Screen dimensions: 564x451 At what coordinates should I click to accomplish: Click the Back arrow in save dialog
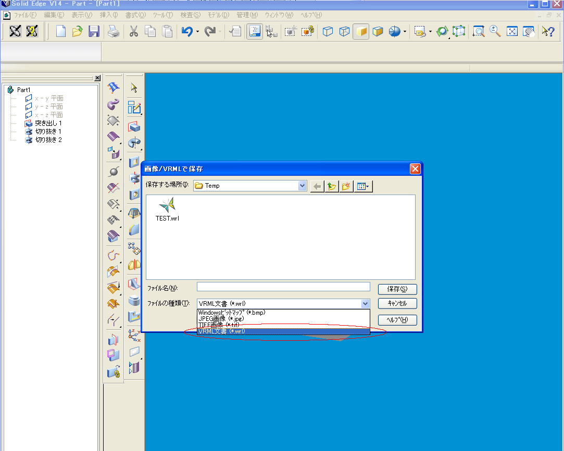coord(317,186)
